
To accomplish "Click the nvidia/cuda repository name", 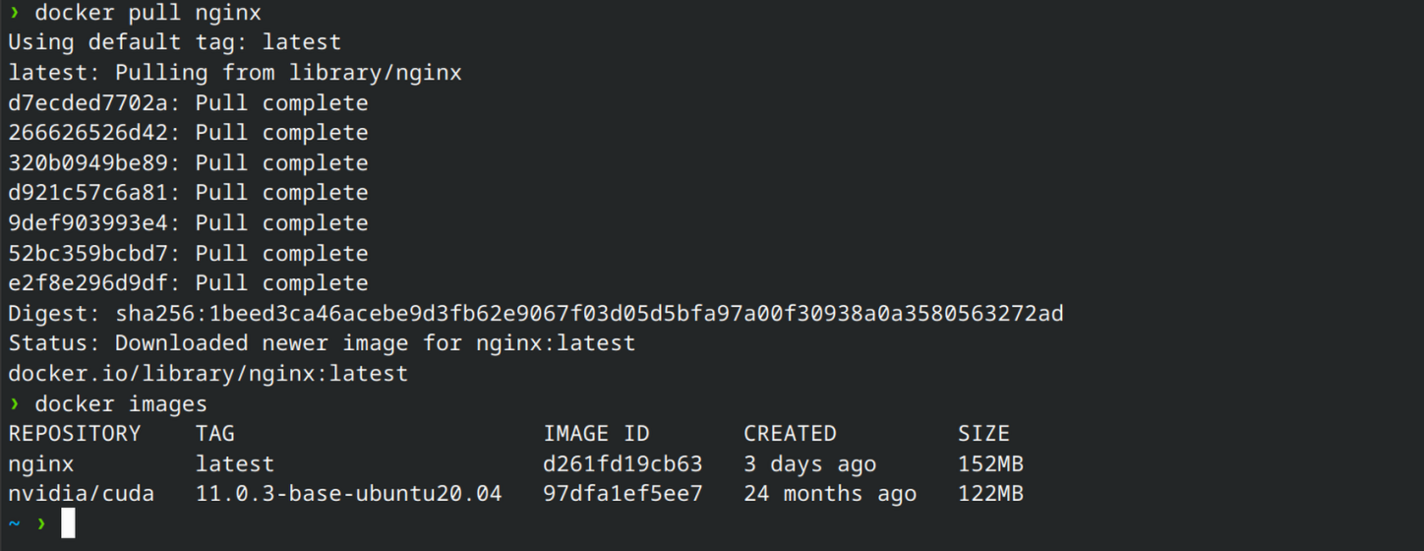I will pos(82,494).
